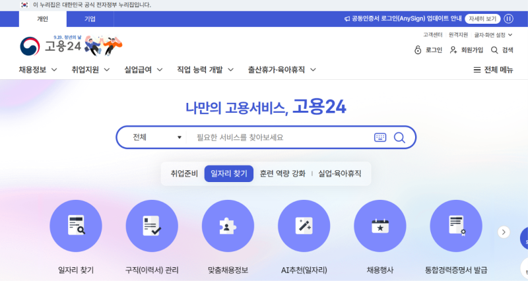Screen dimensions: 528x281
Task: Click the 로그인 link text
Action: [434, 50]
